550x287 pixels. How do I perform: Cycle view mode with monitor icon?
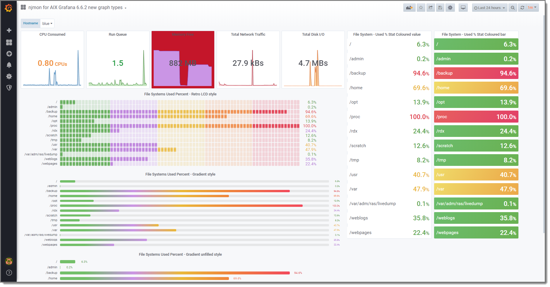[463, 8]
